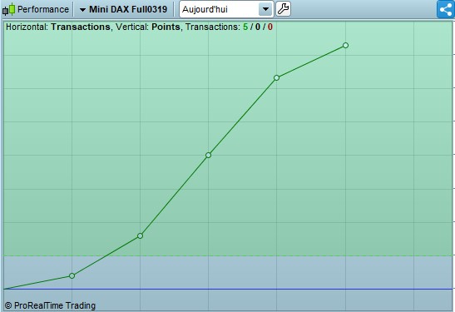This screenshot has height=312, width=455.
Task: Click the green winning transactions count 5
Action: click(x=245, y=27)
